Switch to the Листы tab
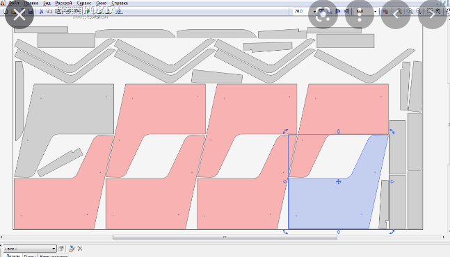Viewport: 450px width, 257px height. (30, 256)
